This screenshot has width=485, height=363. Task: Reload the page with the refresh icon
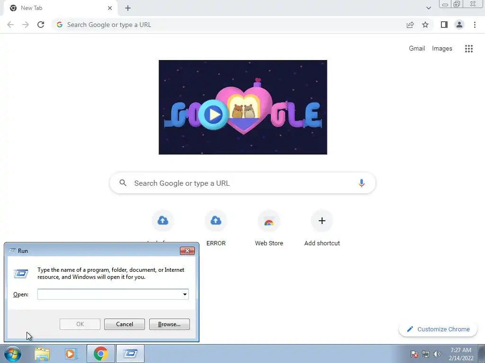point(41,25)
